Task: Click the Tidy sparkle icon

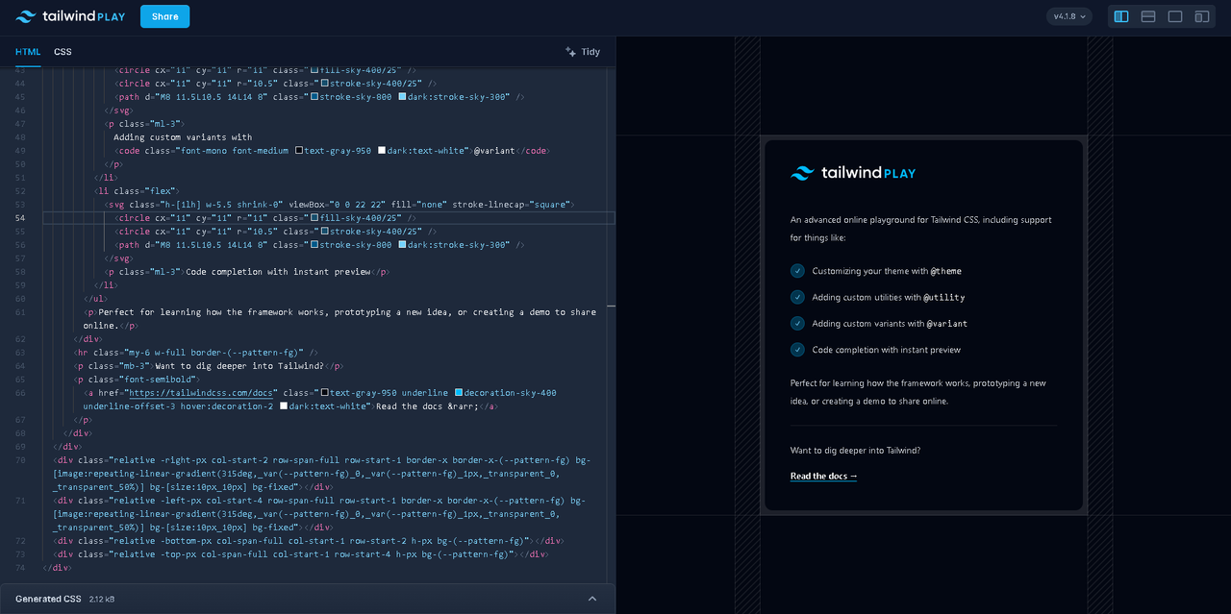Action: pos(571,52)
